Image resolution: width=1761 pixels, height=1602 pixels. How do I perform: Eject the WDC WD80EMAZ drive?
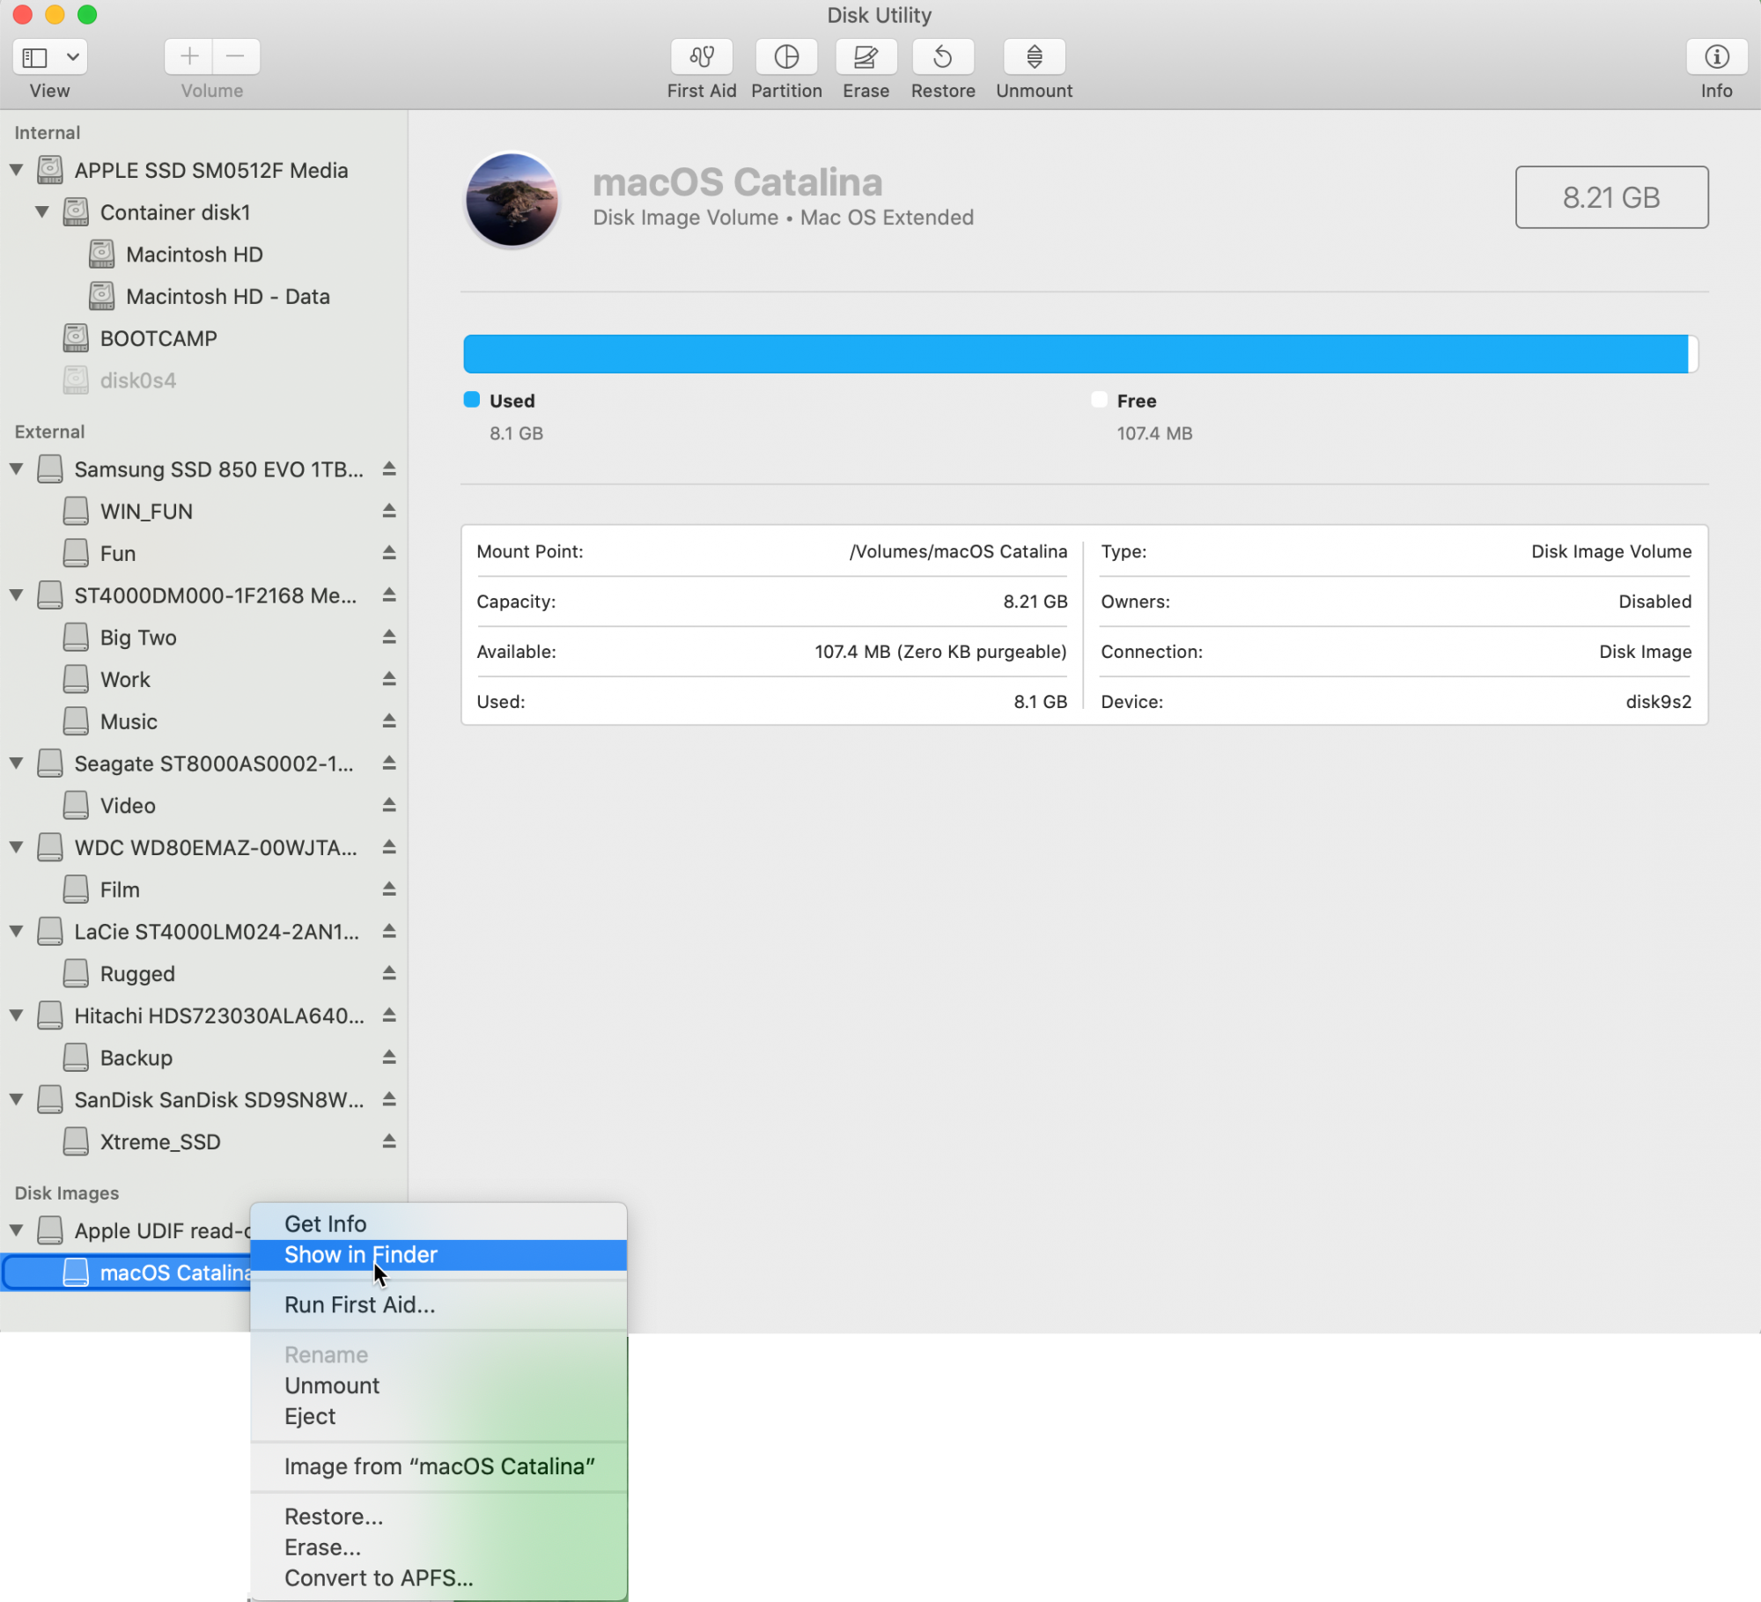pyautogui.click(x=388, y=847)
